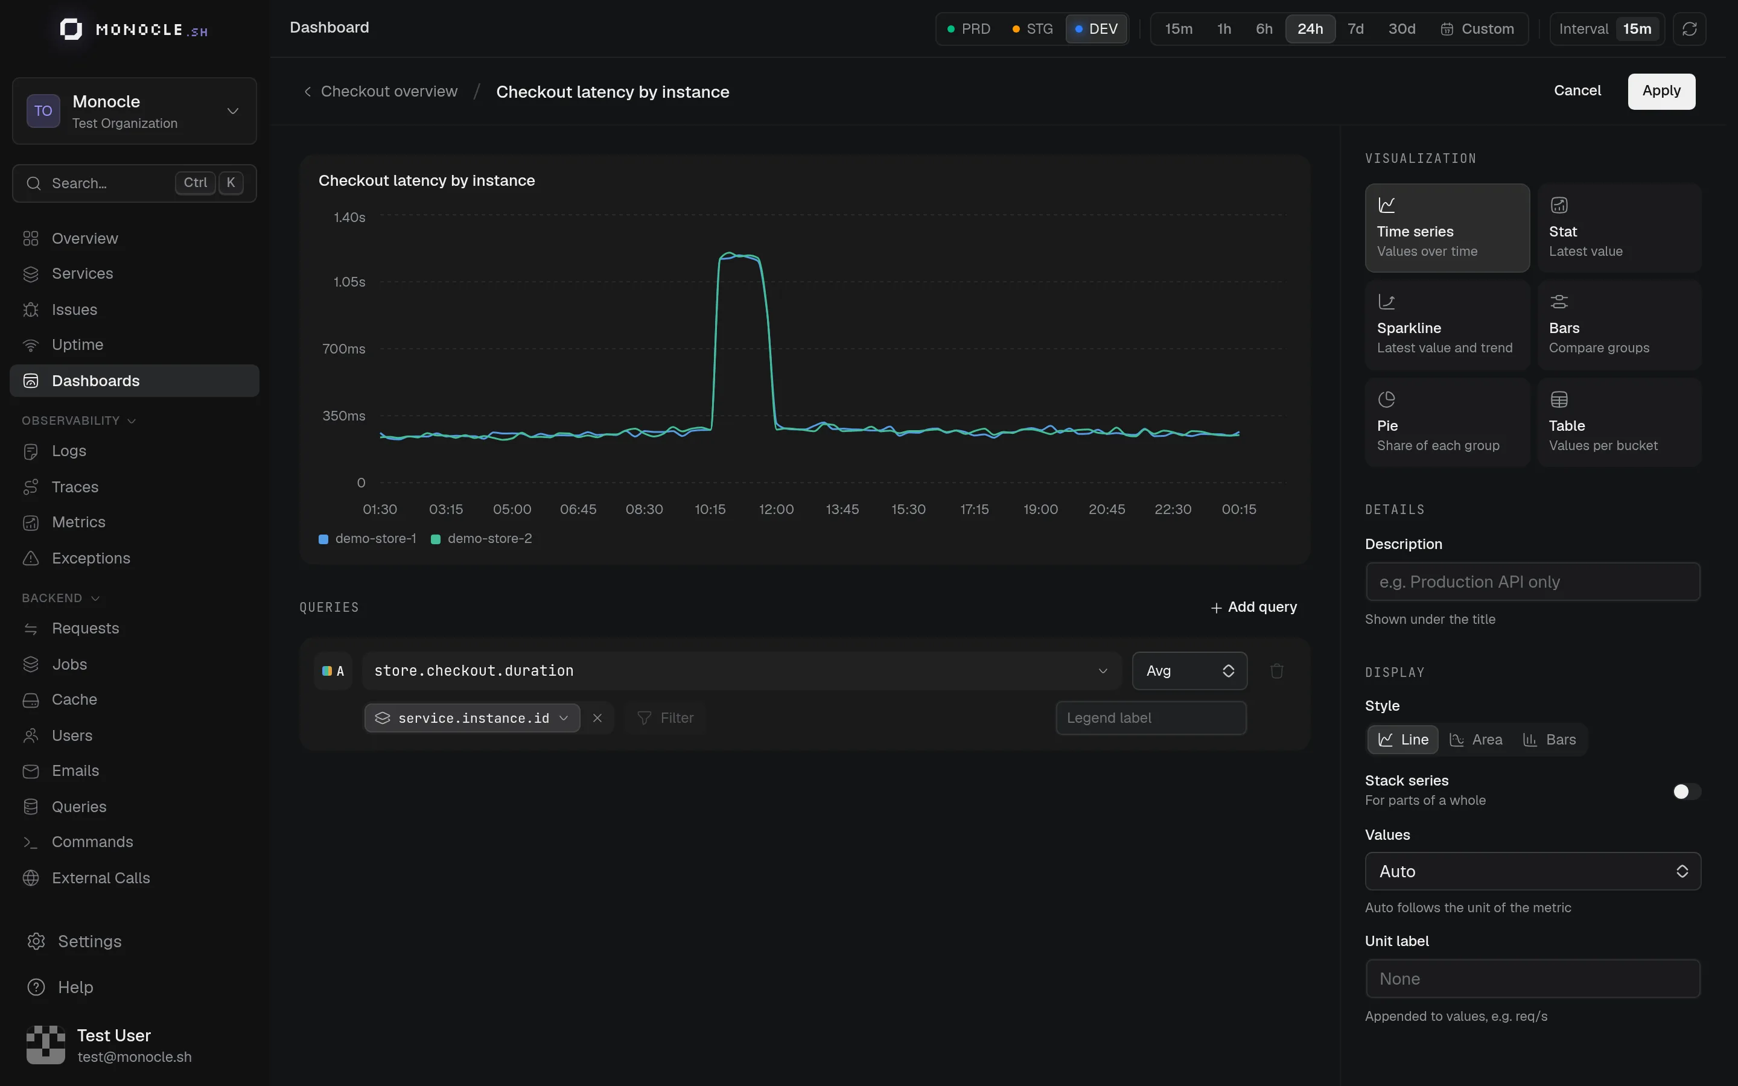This screenshot has width=1738, height=1086.
Task: Open Metrics in the sidebar
Action: pos(135,522)
